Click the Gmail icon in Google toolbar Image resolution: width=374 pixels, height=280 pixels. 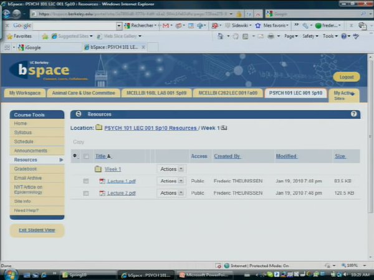click(166, 26)
